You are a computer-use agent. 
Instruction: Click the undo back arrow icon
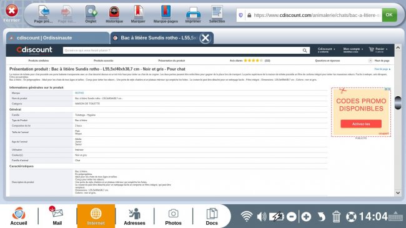(321, 217)
